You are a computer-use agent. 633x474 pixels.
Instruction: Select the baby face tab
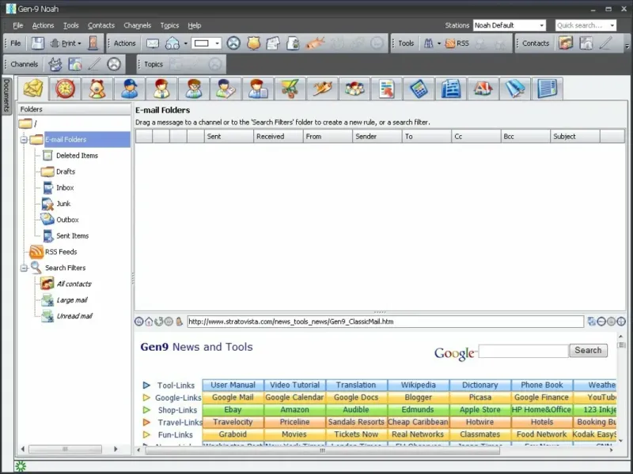tap(97, 88)
